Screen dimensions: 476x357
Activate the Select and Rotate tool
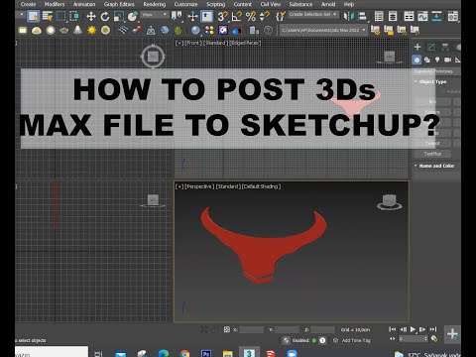[105, 16]
